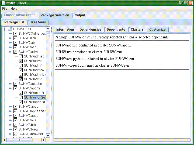
Task: Expand the SUNWCapoc cluster node
Action: (x=11, y=107)
